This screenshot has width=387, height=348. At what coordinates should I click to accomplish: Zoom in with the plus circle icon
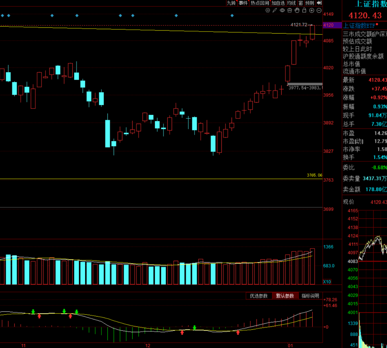coord(311,10)
